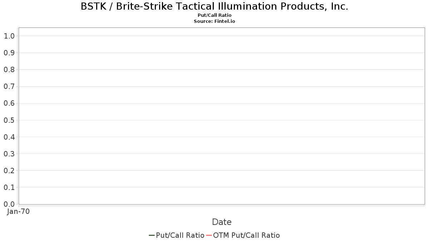The height and width of the screenshot is (241, 429).
Task: Toggle the OTM Put/Call Ratio legend entry
Action: (x=243, y=235)
